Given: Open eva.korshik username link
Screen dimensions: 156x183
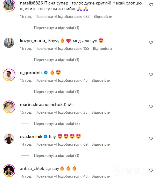Looking at the screenshot, I should click(31, 136).
